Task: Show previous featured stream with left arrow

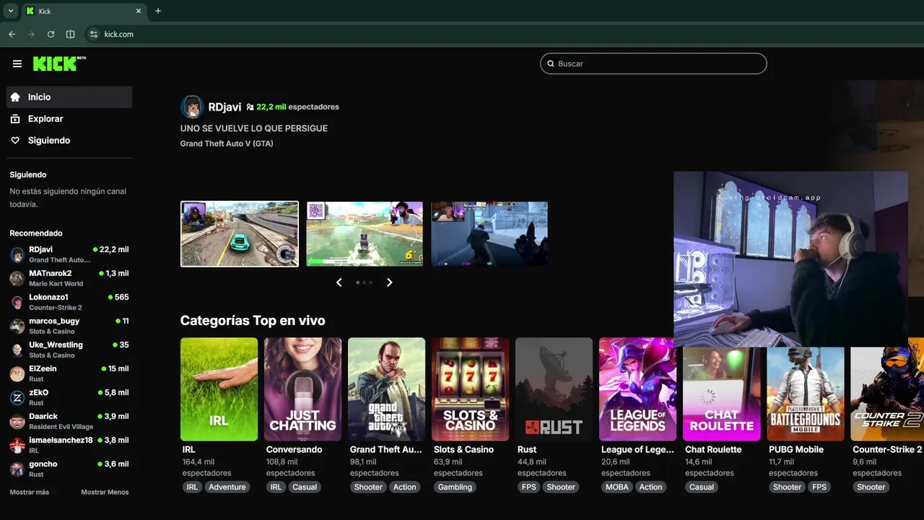Action: click(339, 282)
